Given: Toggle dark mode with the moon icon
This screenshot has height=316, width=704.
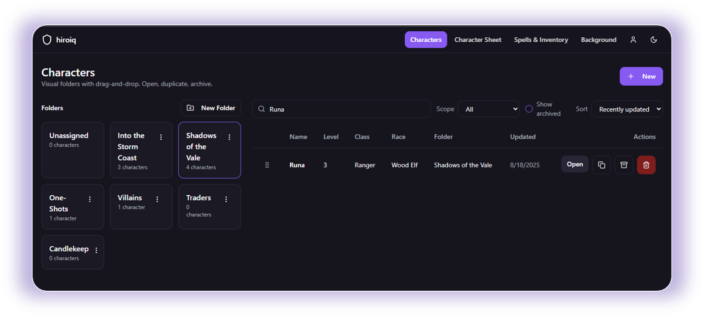Looking at the screenshot, I should [653, 40].
